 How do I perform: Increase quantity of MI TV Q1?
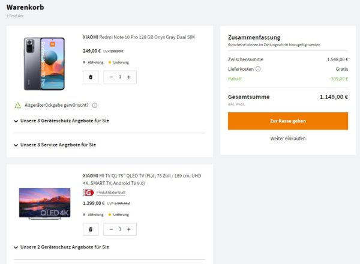(128, 229)
